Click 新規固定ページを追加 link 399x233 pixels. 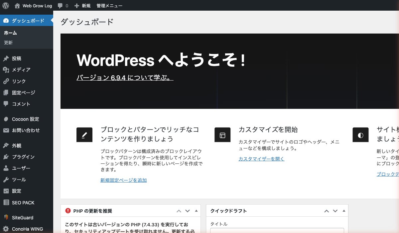click(124, 180)
